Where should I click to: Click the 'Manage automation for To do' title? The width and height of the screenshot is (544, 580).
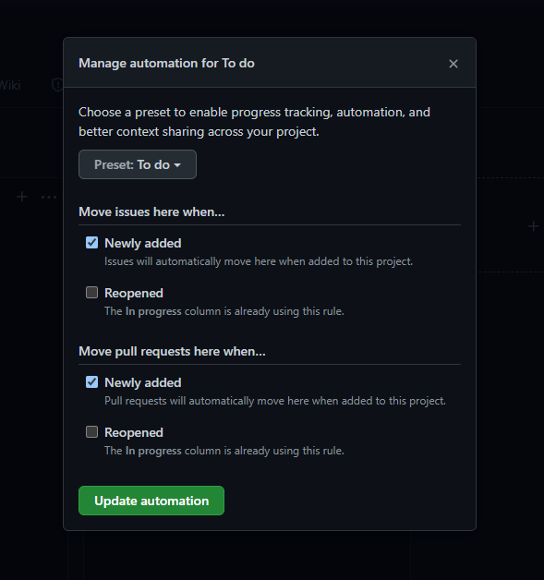[166, 63]
